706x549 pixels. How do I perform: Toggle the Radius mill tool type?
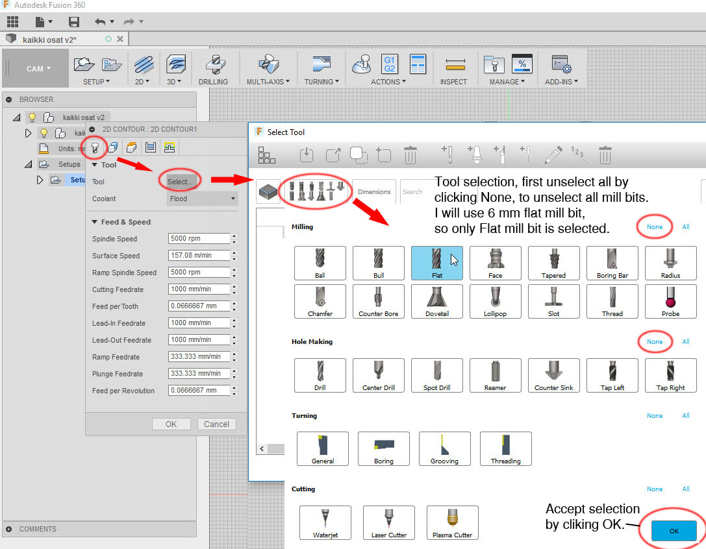(670, 263)
